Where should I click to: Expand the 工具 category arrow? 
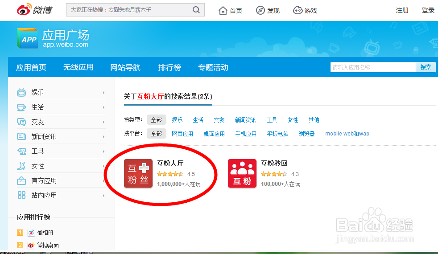[x=103, y=151]
